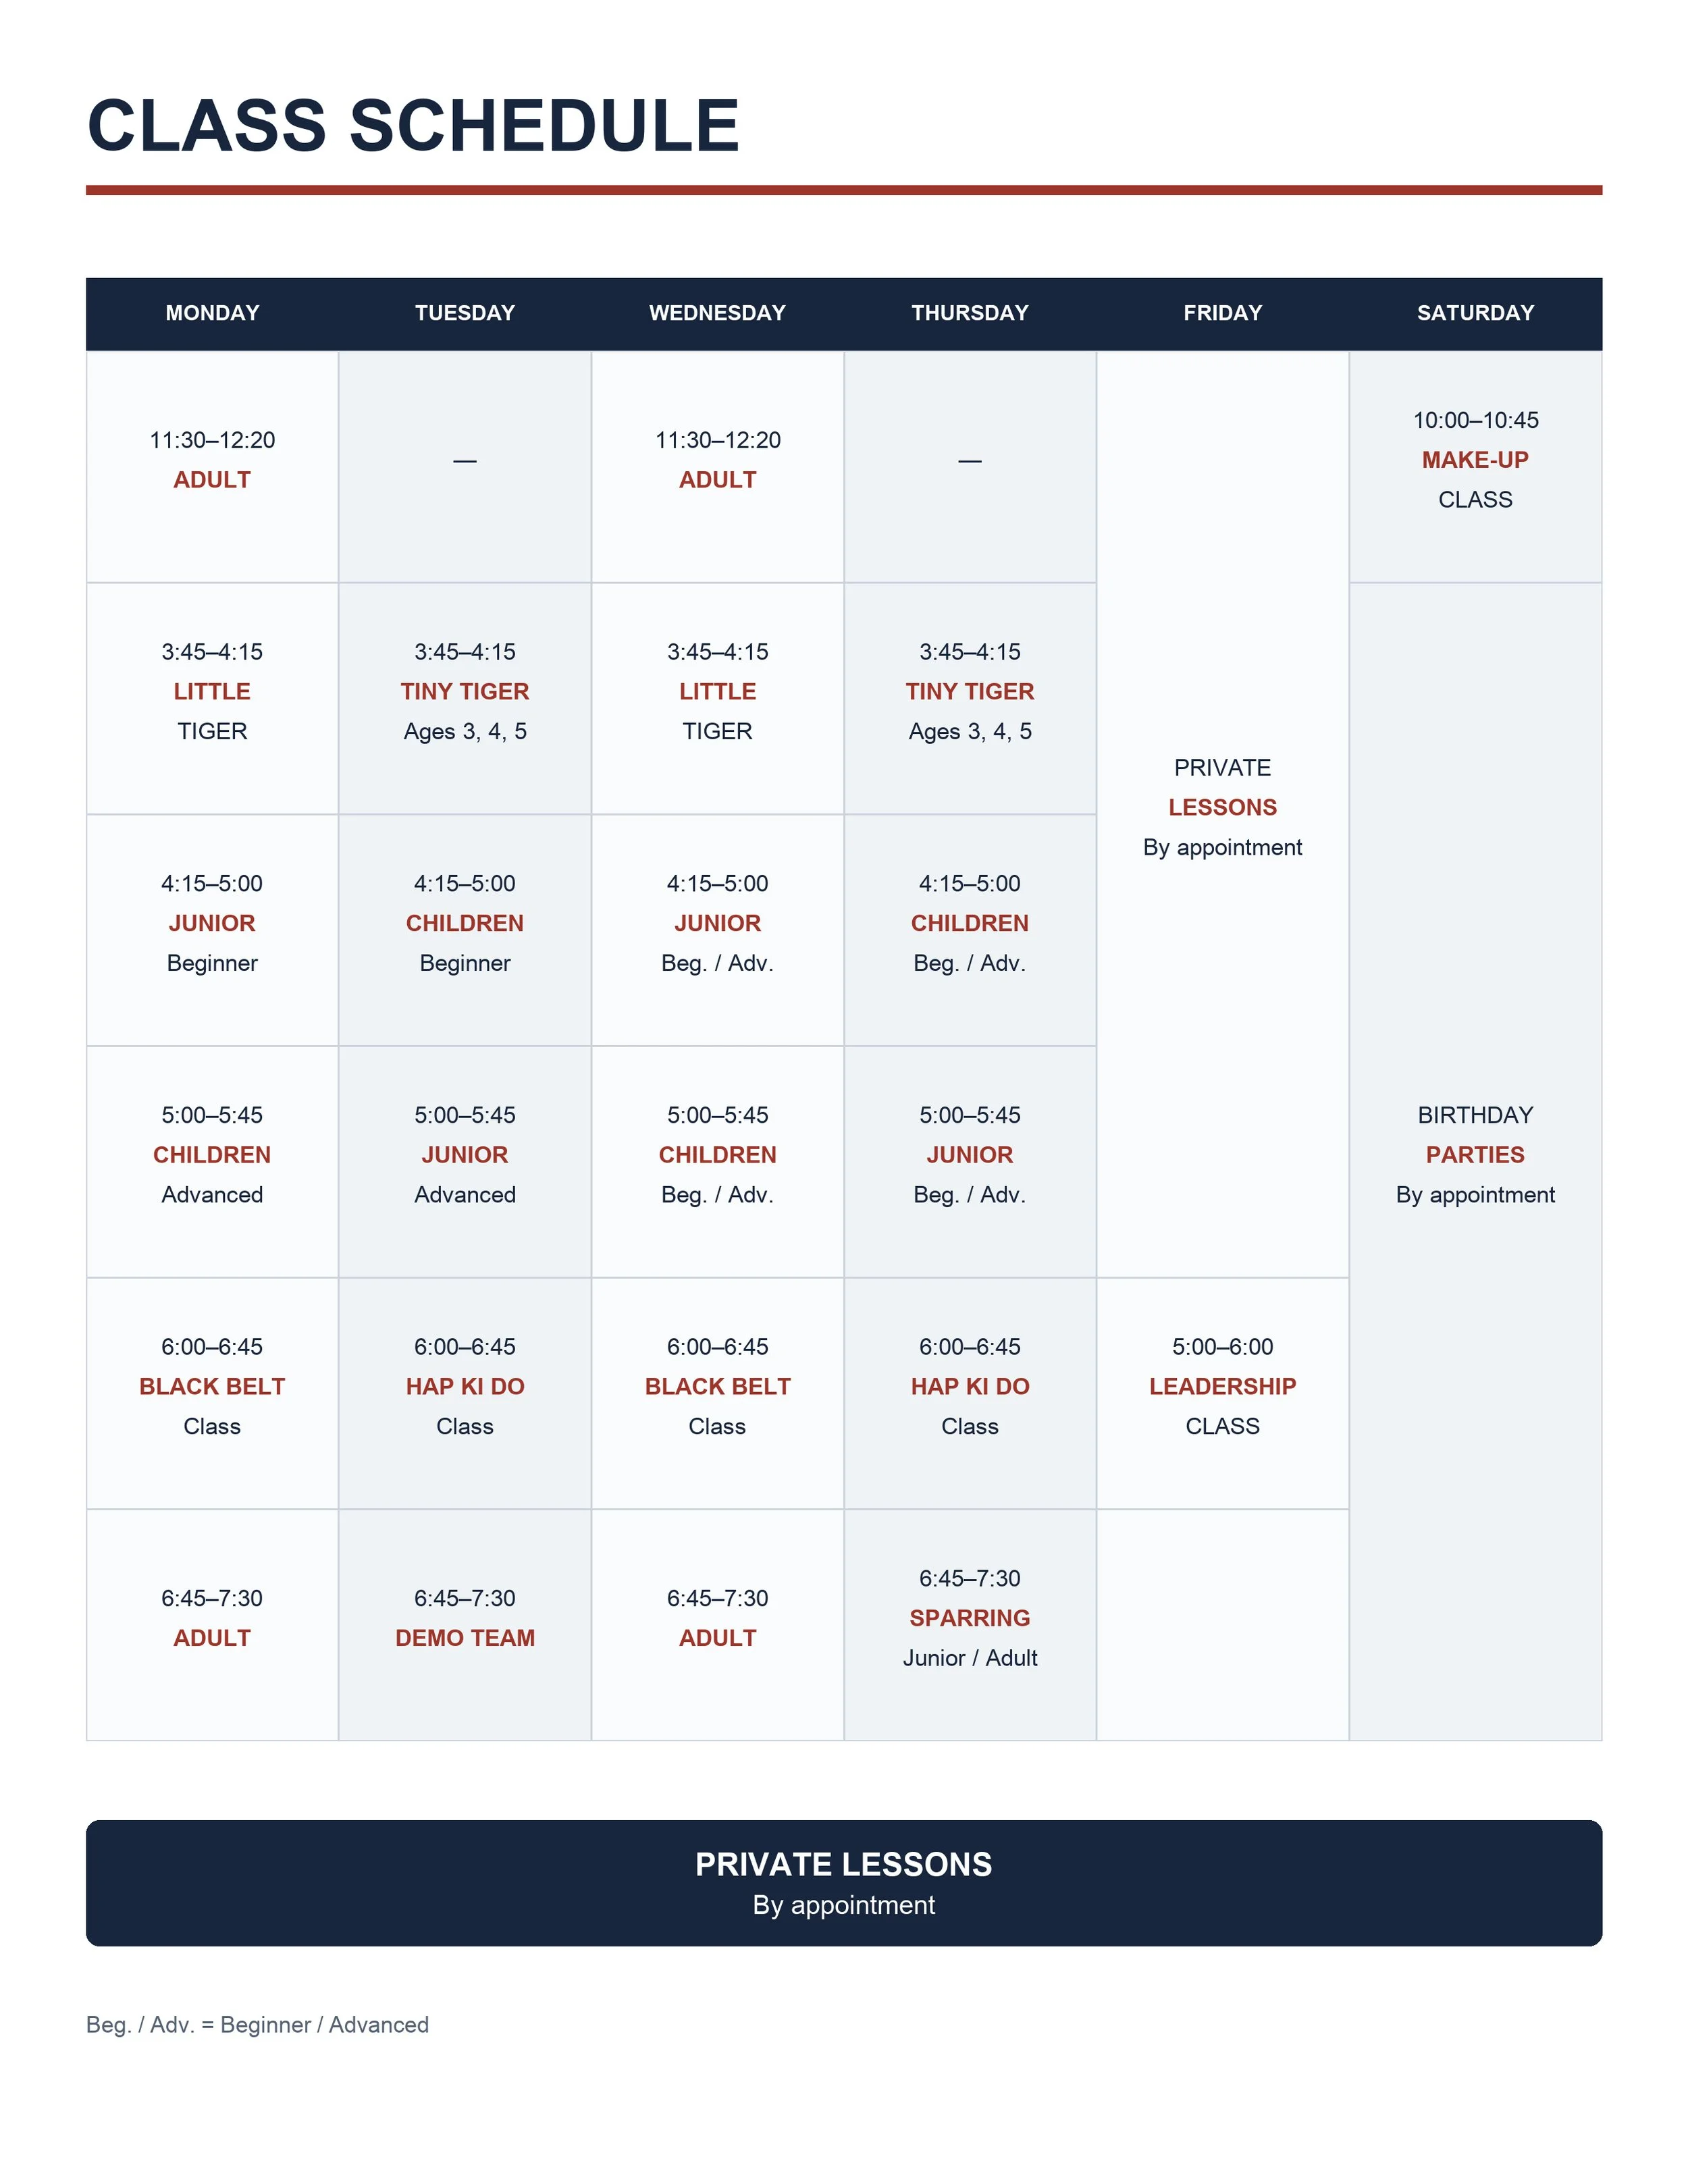
Task: Select Saturday Birthday Parties cell
Action: point(1475,1162)
